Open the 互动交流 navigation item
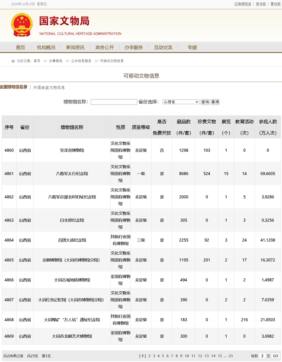Image resolution: width=282 pixels, height=362 pixels. 163,48
